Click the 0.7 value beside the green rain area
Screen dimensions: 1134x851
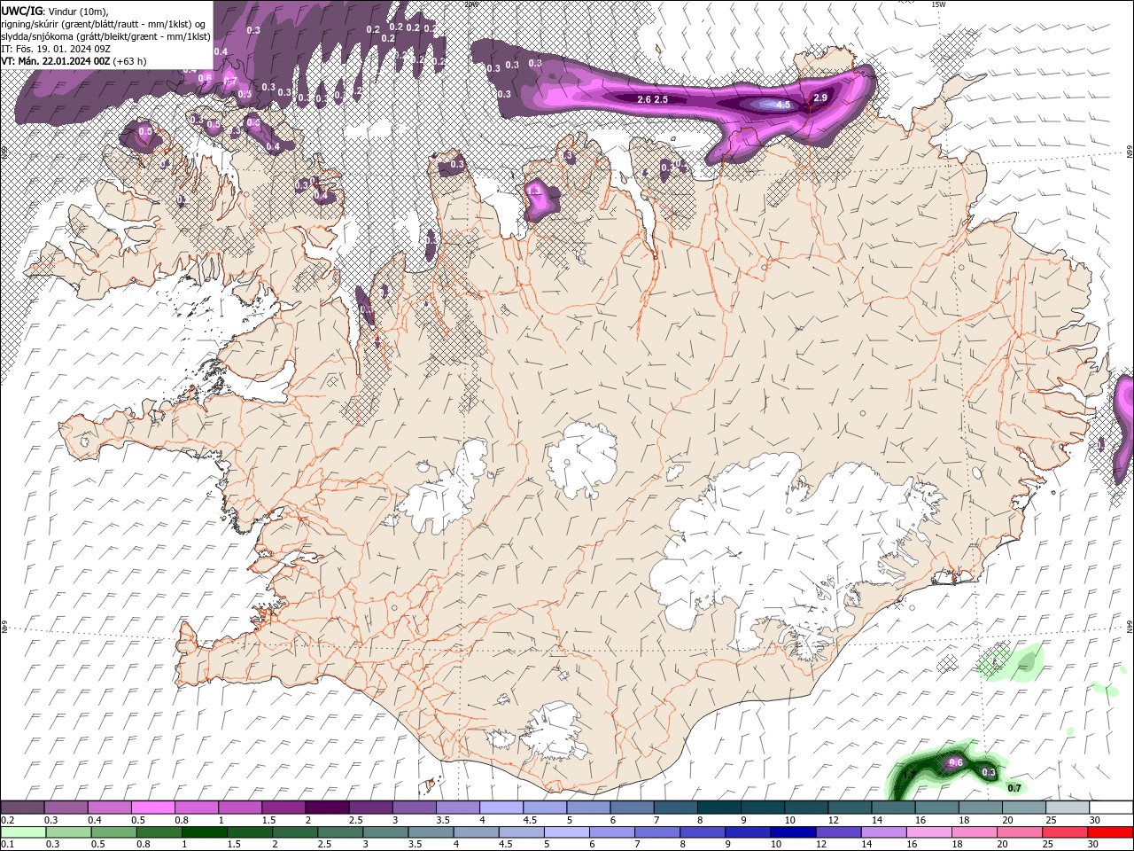[x=1014, y=788]
